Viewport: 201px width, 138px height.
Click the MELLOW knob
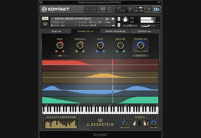click(120, 45)
